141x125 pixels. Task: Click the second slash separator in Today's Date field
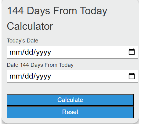coord(34,52)
